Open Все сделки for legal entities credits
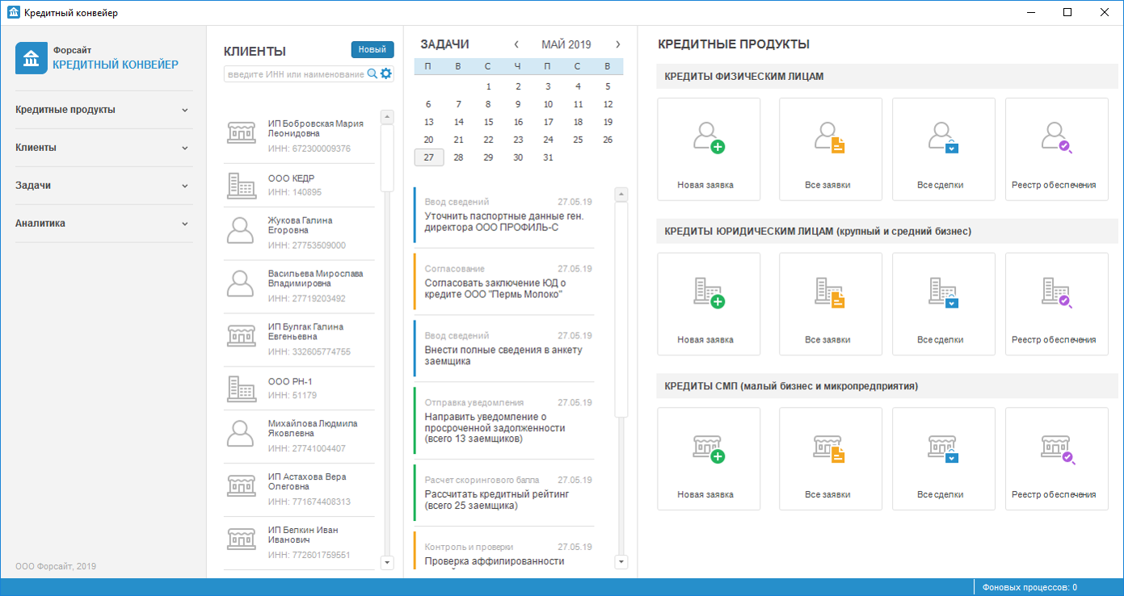This screenshot has width=1124, height=596. (x=943, y=304)
